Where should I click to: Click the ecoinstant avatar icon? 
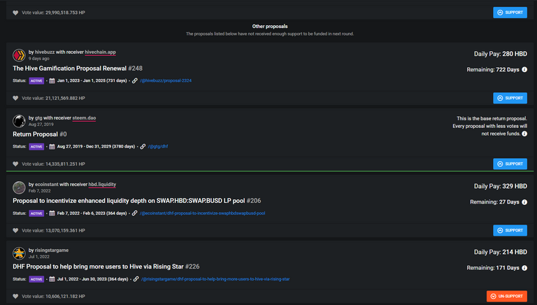pos(19,187)
